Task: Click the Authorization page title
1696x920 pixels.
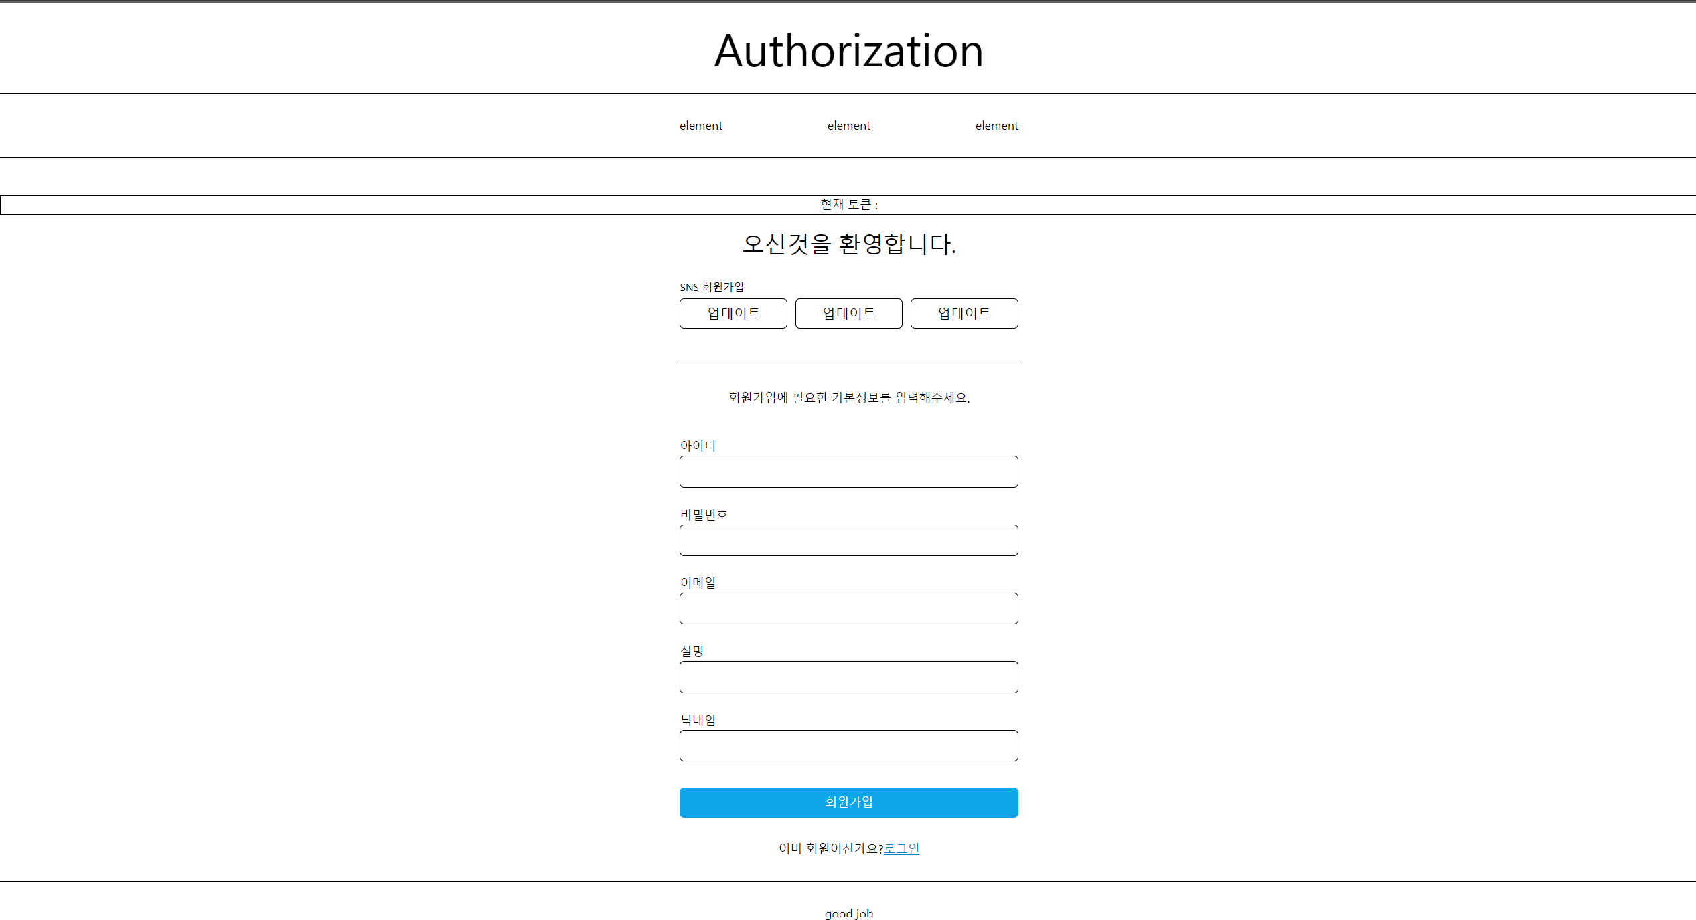Action: [848, 51]
